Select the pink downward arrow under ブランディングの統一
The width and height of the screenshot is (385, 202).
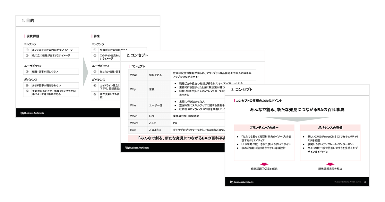tap(265, 164)
